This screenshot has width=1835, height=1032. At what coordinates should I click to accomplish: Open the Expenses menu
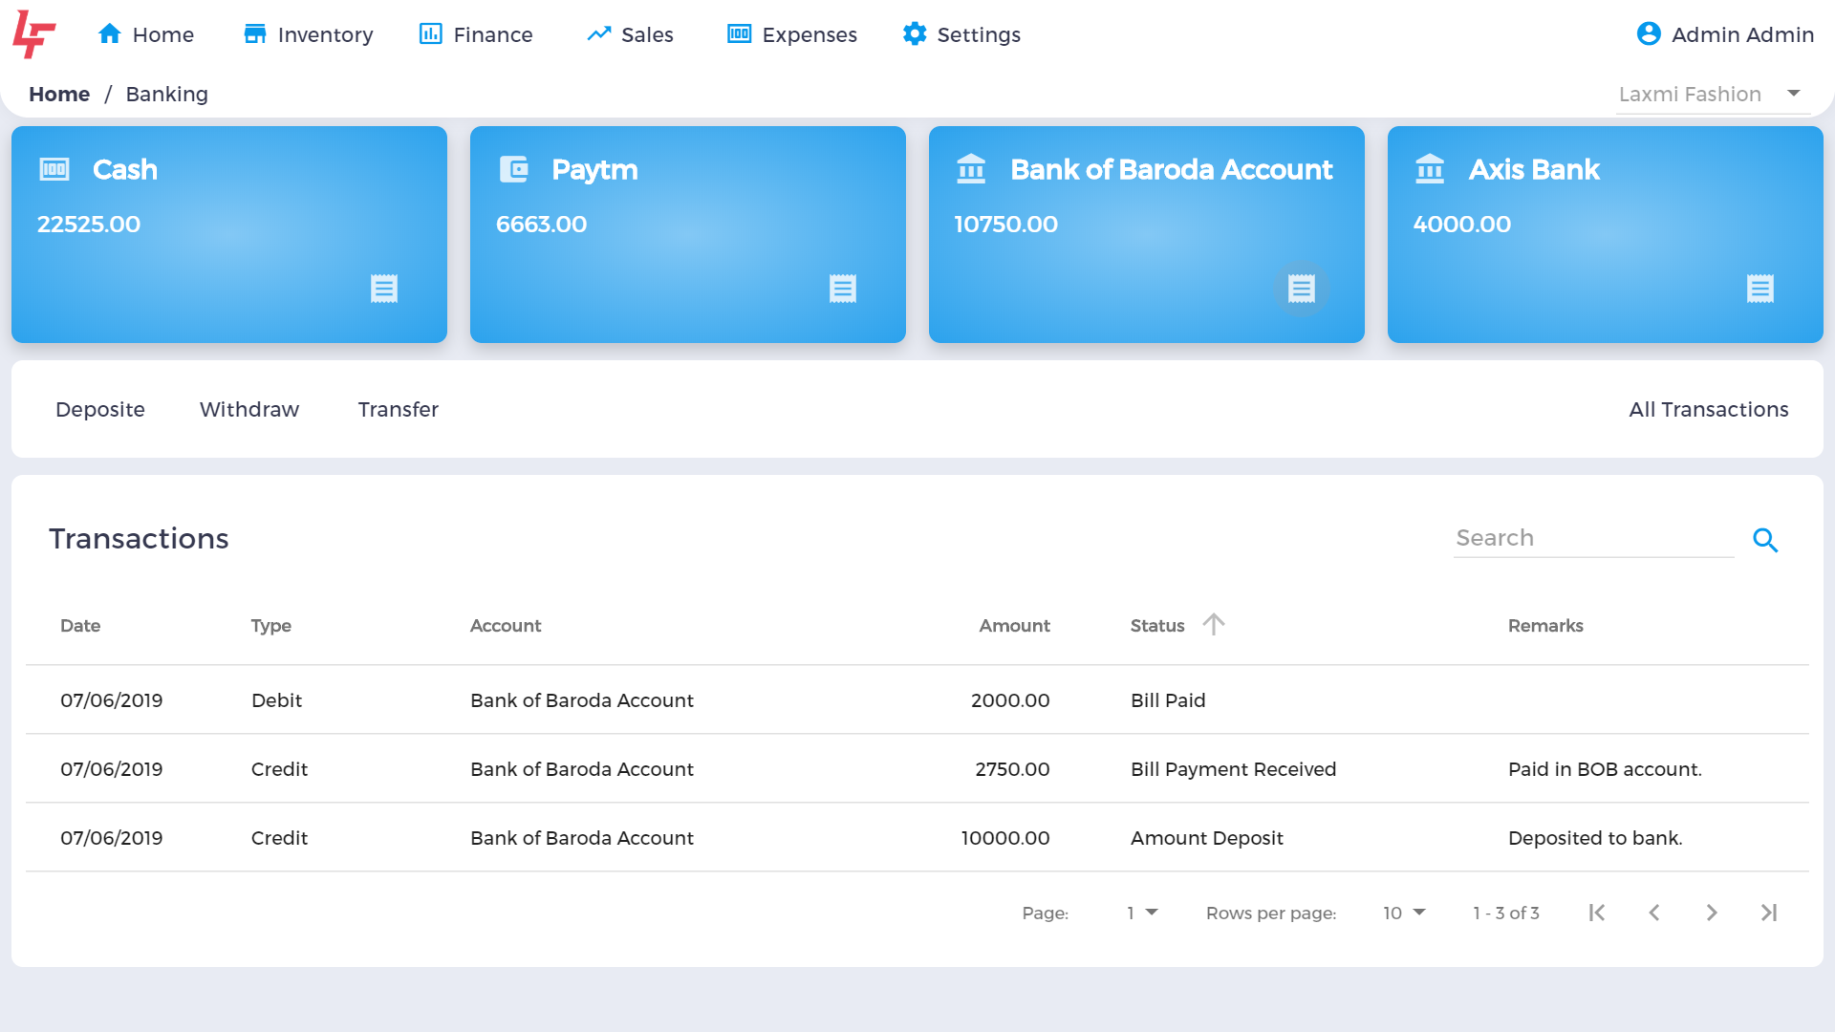click(791, 34)
